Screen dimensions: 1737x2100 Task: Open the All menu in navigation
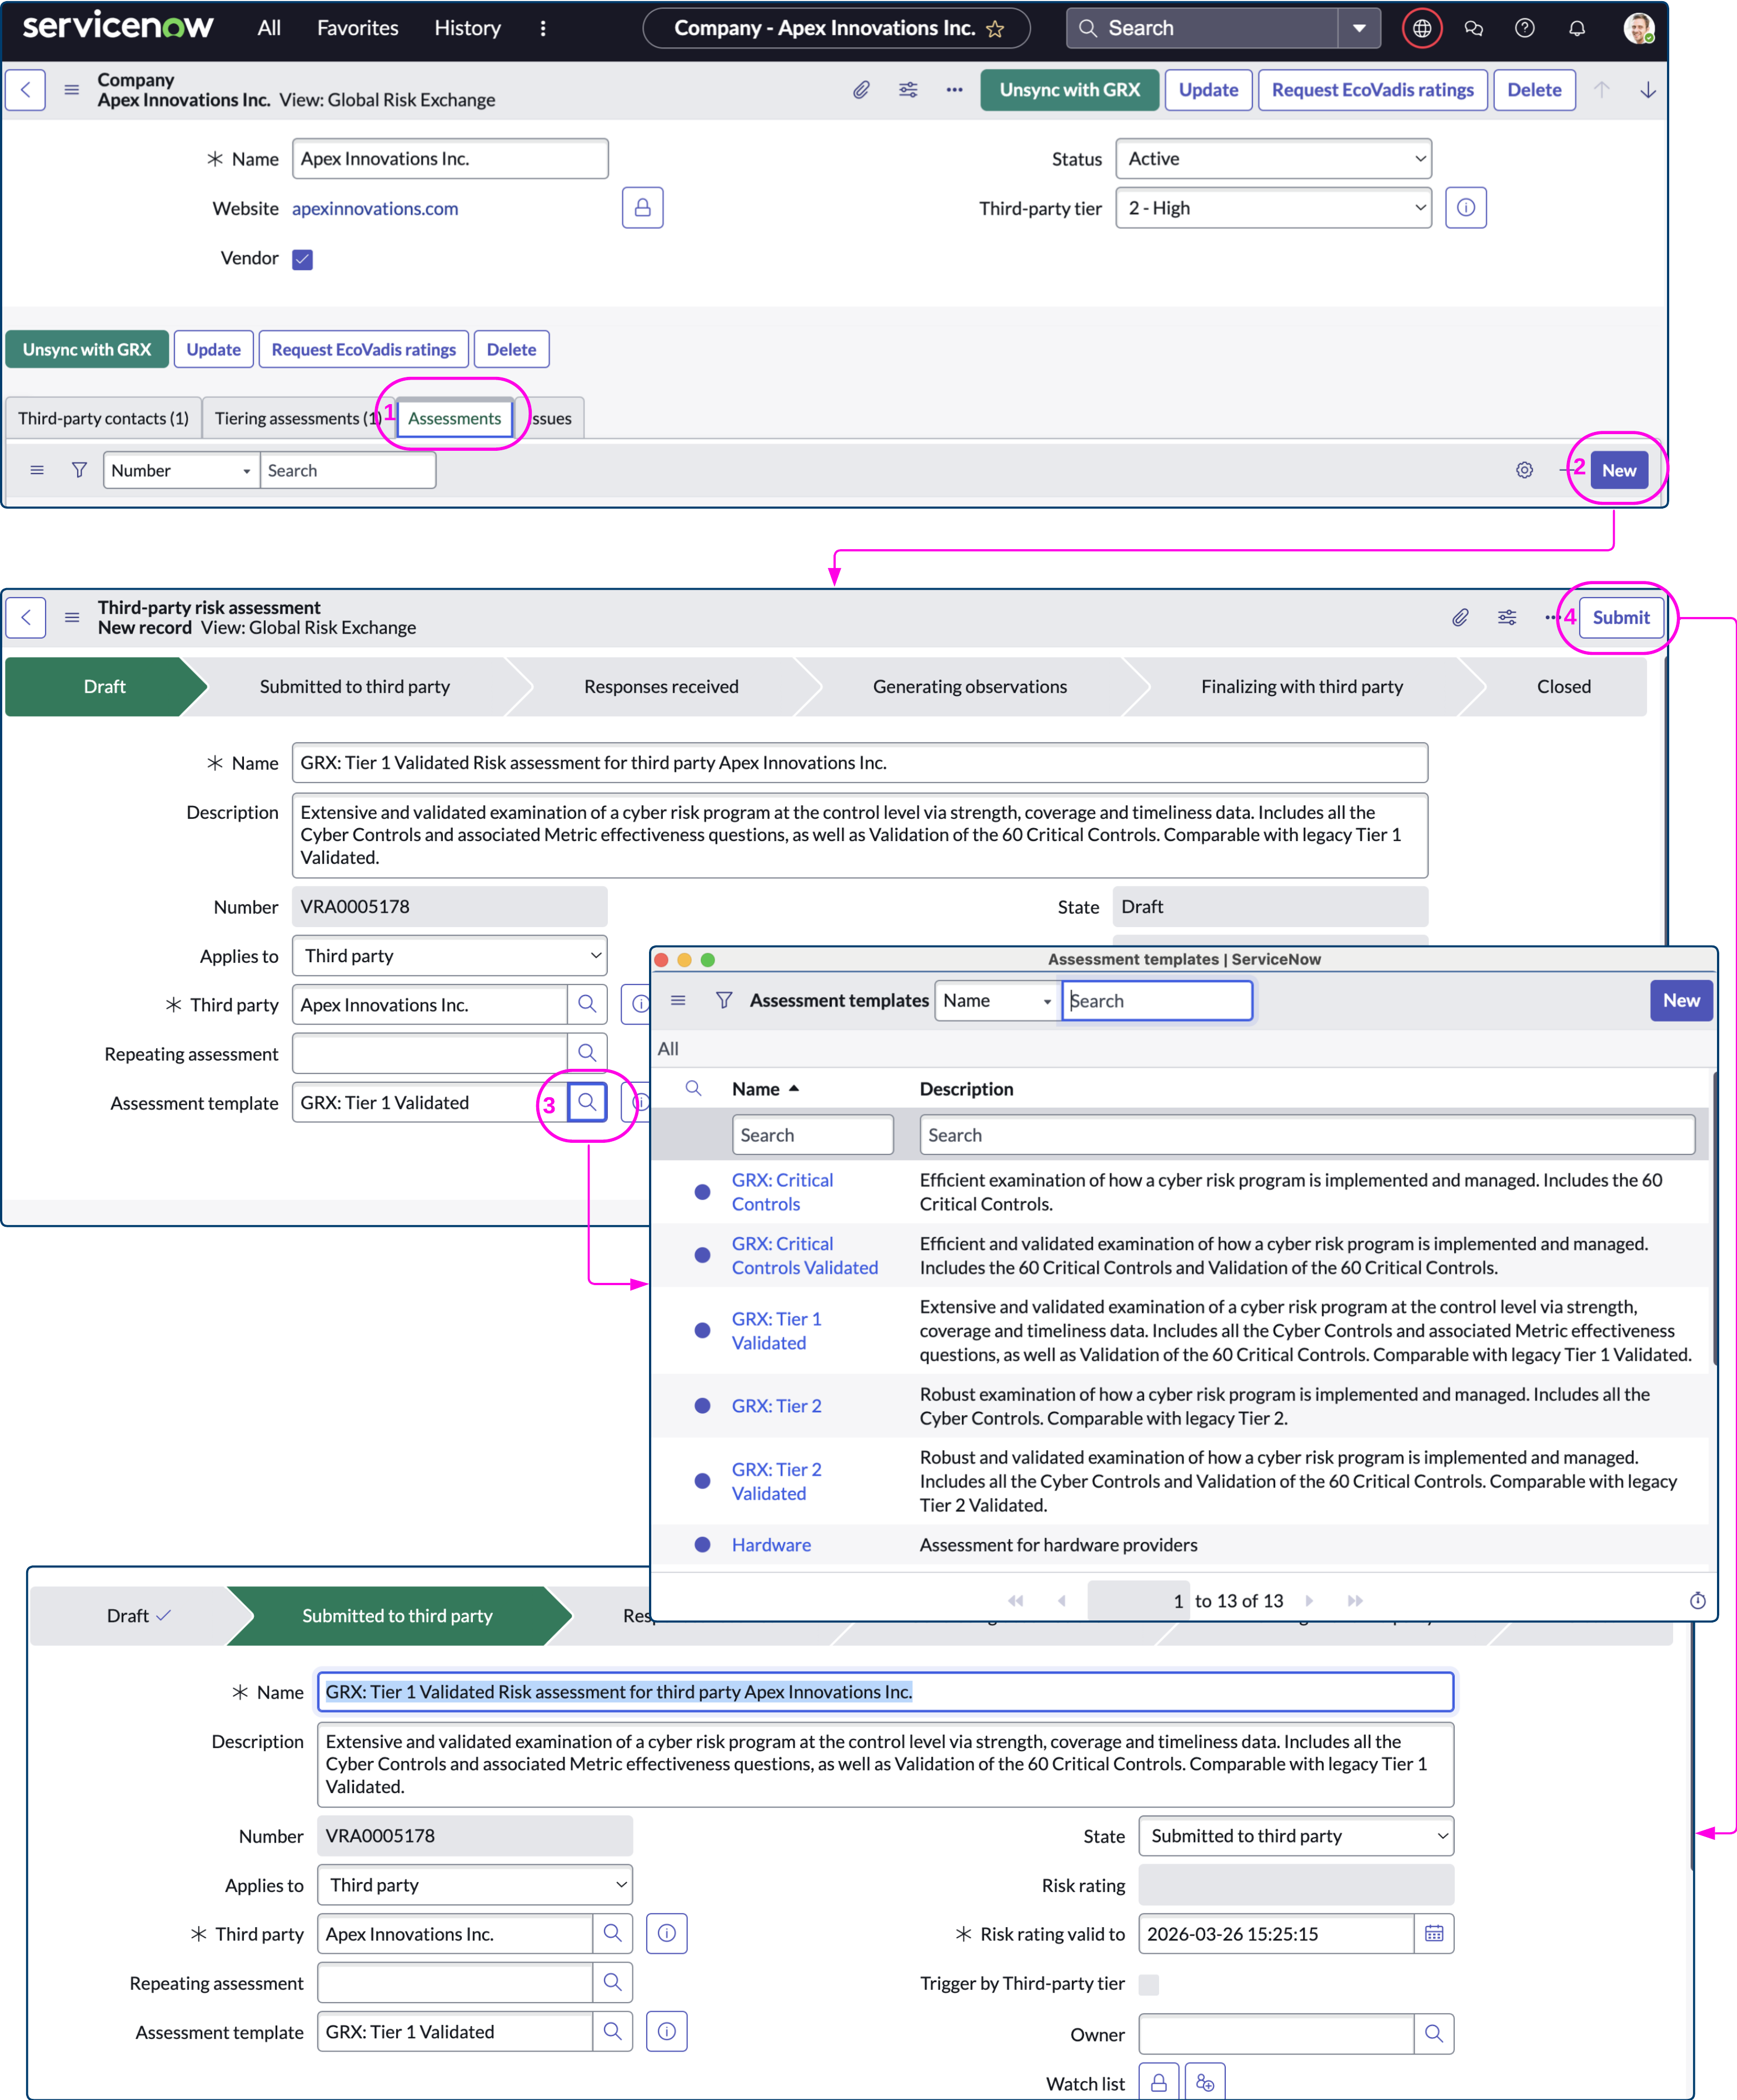tap(269, 28)
